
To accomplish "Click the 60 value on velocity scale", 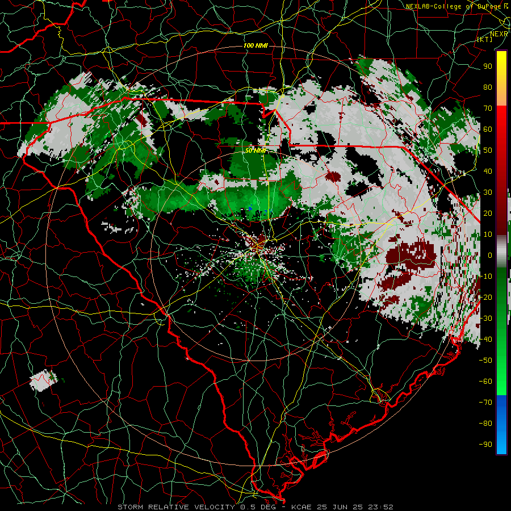I will [488, 129].
